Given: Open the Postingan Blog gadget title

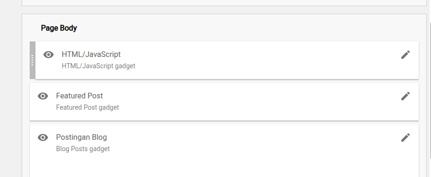Looking at the screenshot, I should [x=81, y=137].
